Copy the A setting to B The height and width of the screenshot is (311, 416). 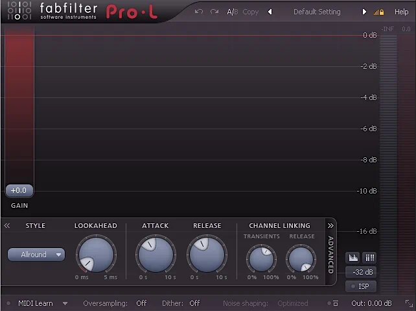tap(251, 12)
